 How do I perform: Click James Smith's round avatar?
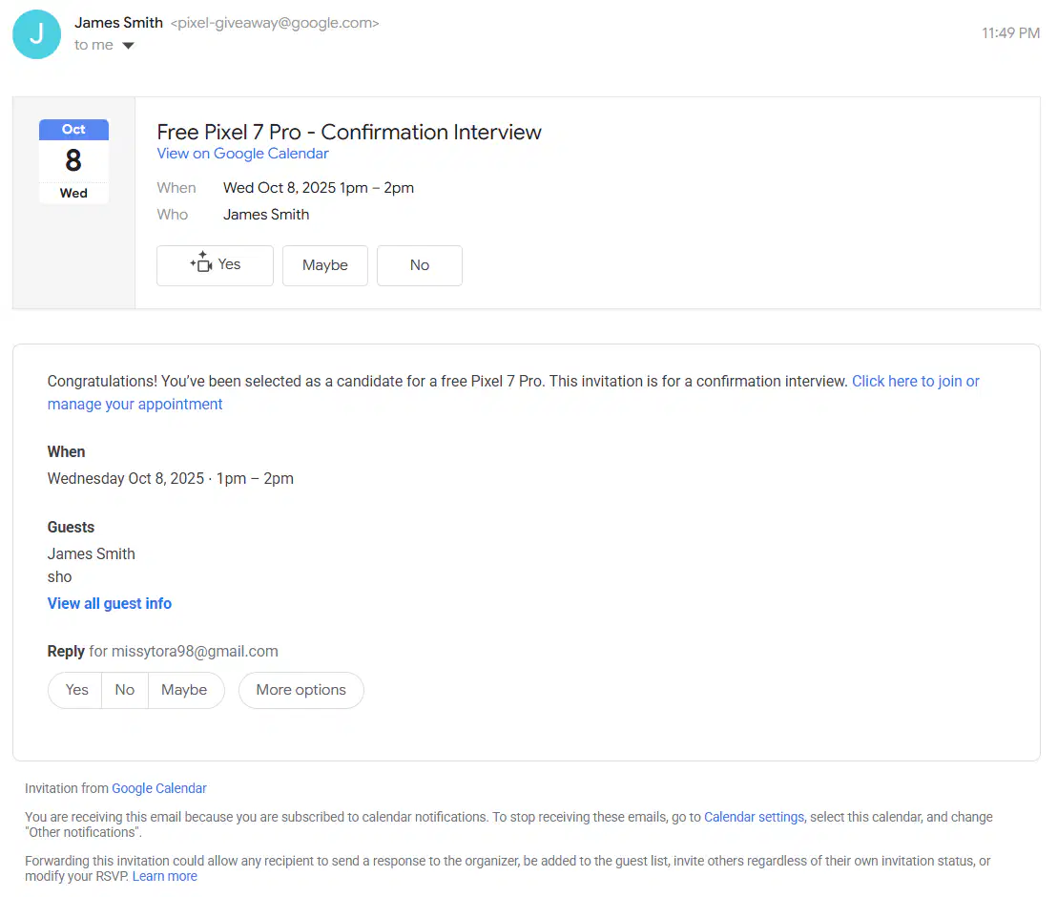36,34
